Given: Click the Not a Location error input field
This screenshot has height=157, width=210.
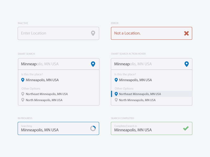Looking at the screenshot, I should [x=151, y=33].
